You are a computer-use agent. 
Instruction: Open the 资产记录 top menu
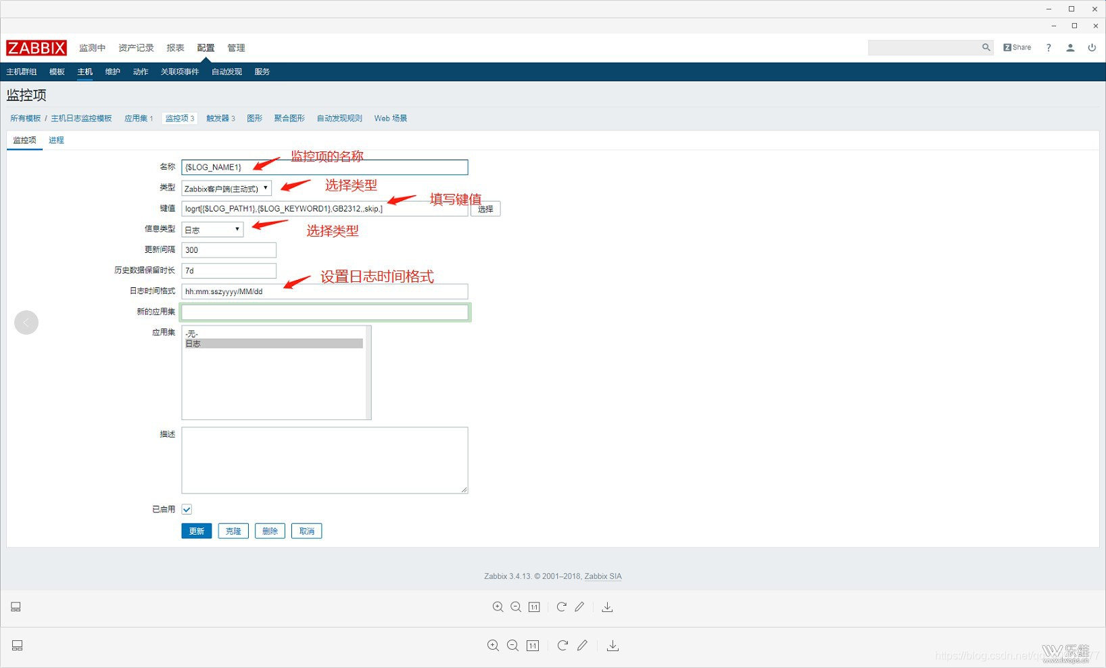point(136,48)
